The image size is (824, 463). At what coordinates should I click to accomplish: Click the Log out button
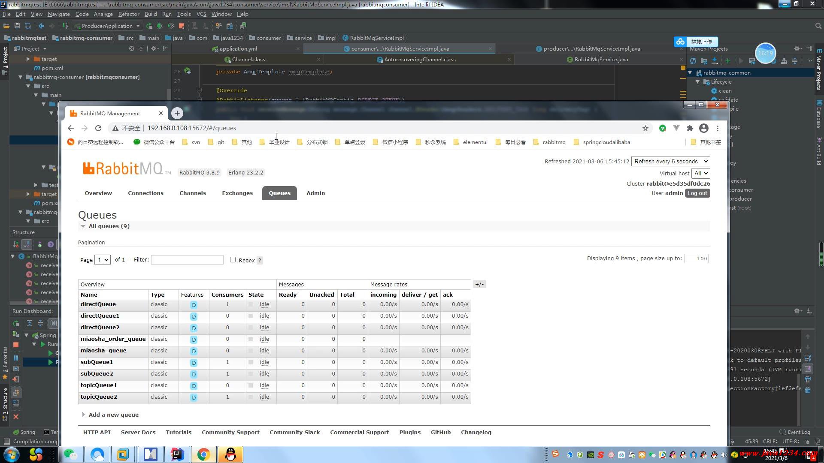click(x=697, y=193)
